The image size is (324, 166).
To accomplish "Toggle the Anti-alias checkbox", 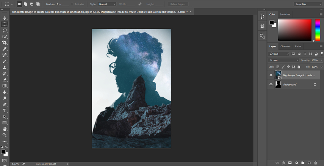I will (x=72, y=4).
